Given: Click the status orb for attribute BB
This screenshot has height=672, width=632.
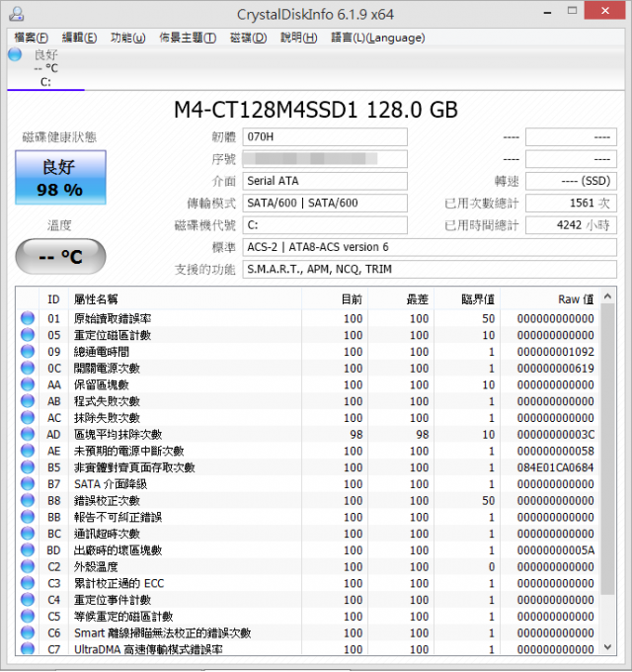Looking at the screenshot, I should tap(28, 517).
